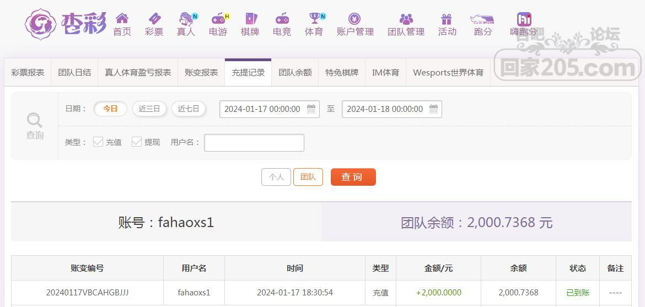Toggle the 充值 checkbox
The width and height of the screenshot is (645, 307).
tap(98, 142)
